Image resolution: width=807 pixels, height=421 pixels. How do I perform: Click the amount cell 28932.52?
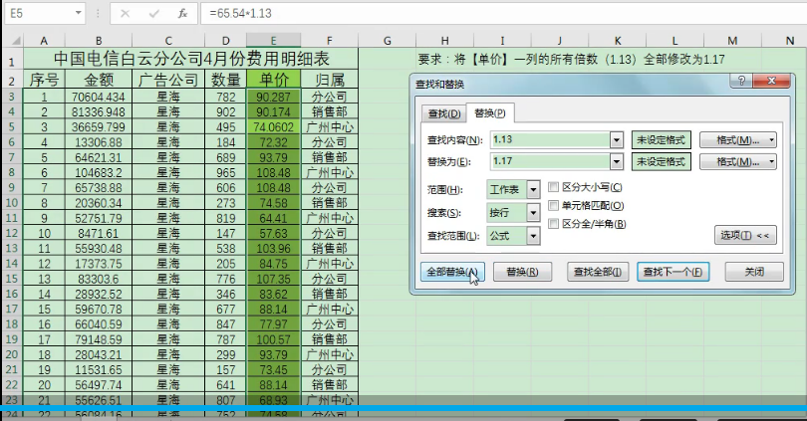pyautogui.click(x=99, y=294)
